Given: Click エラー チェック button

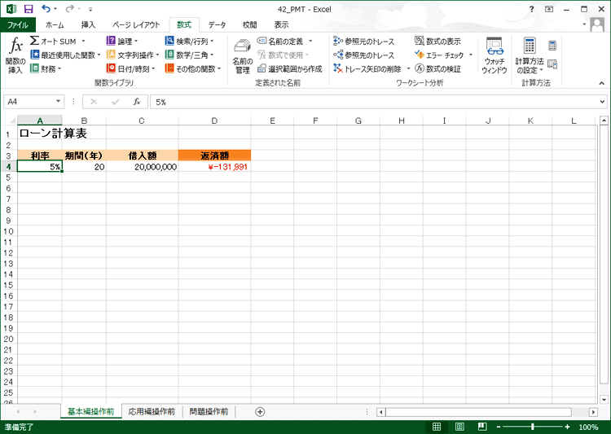Looking at the screenshot, I should click(x=439, y=55).
